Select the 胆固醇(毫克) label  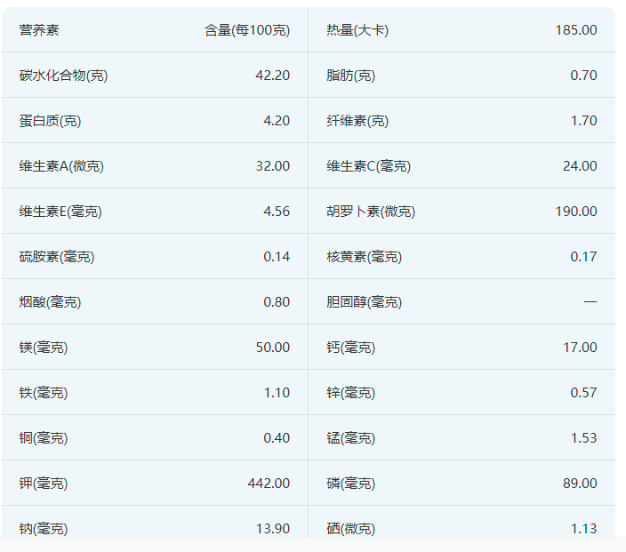tap(364, 302)
